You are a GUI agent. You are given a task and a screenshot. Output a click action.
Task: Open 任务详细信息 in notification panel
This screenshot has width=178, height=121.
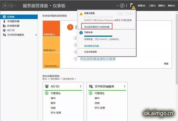point(90,52)
